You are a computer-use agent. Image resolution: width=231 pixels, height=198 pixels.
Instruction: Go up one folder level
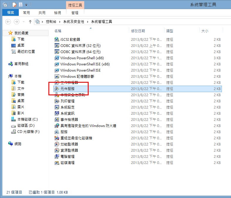tap(30, 22)
